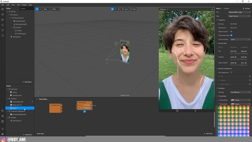Collapse the Textures folder in Assets
The width and height of the screenshot is (252, 142).
pos(7,99)
